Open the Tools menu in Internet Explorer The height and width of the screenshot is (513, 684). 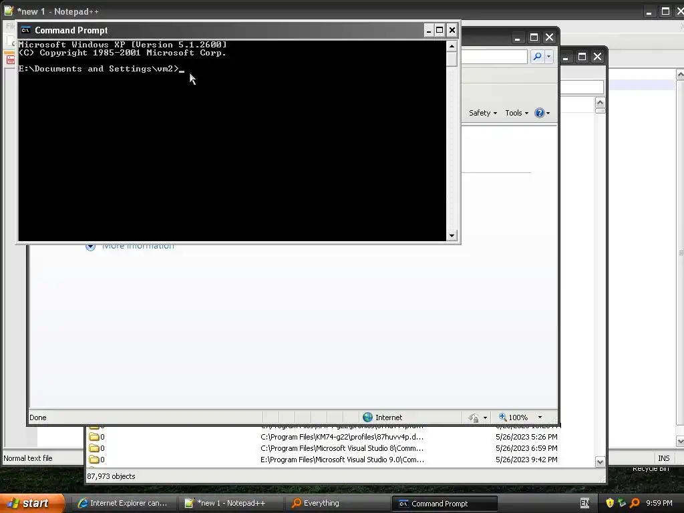[516, 113]
